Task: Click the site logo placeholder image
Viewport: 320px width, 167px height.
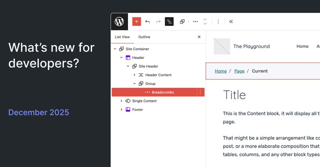Action: [222, 46]
